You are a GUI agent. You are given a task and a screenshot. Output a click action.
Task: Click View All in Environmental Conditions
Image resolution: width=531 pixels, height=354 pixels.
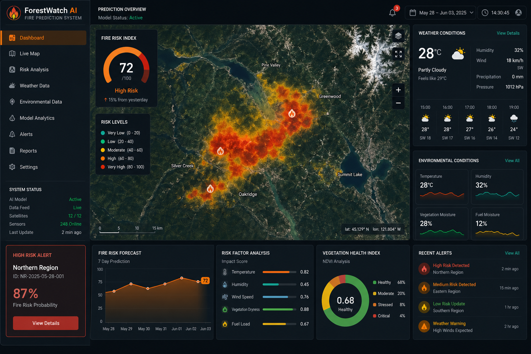point(512,161)
